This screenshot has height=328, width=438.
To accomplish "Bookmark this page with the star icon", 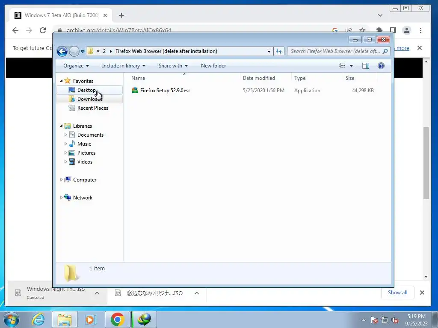I will click(x=362, y=30).
